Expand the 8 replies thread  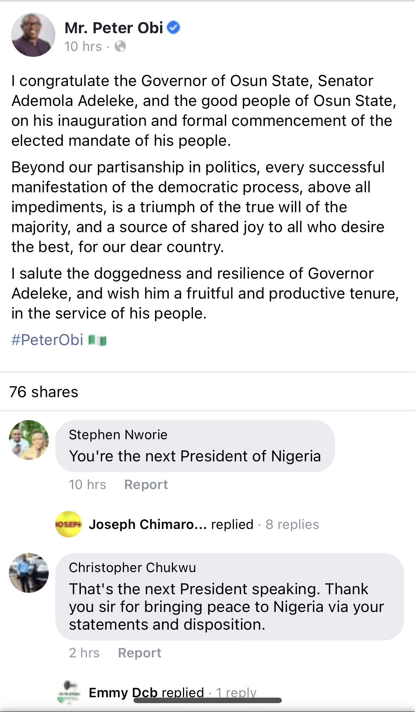(x=292, y=524)
